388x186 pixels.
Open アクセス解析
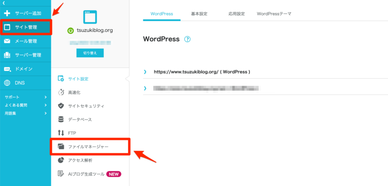click(x=80, y=160)
